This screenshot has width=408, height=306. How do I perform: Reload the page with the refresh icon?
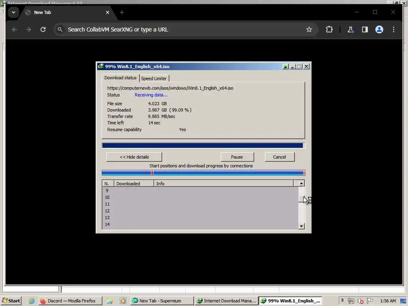[x=43, y=29]
